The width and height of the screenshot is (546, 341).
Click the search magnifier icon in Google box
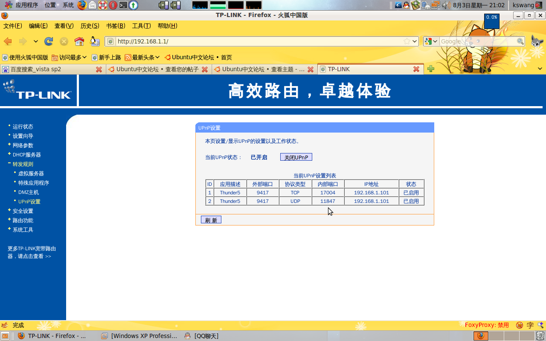click(x=520, y=41)
